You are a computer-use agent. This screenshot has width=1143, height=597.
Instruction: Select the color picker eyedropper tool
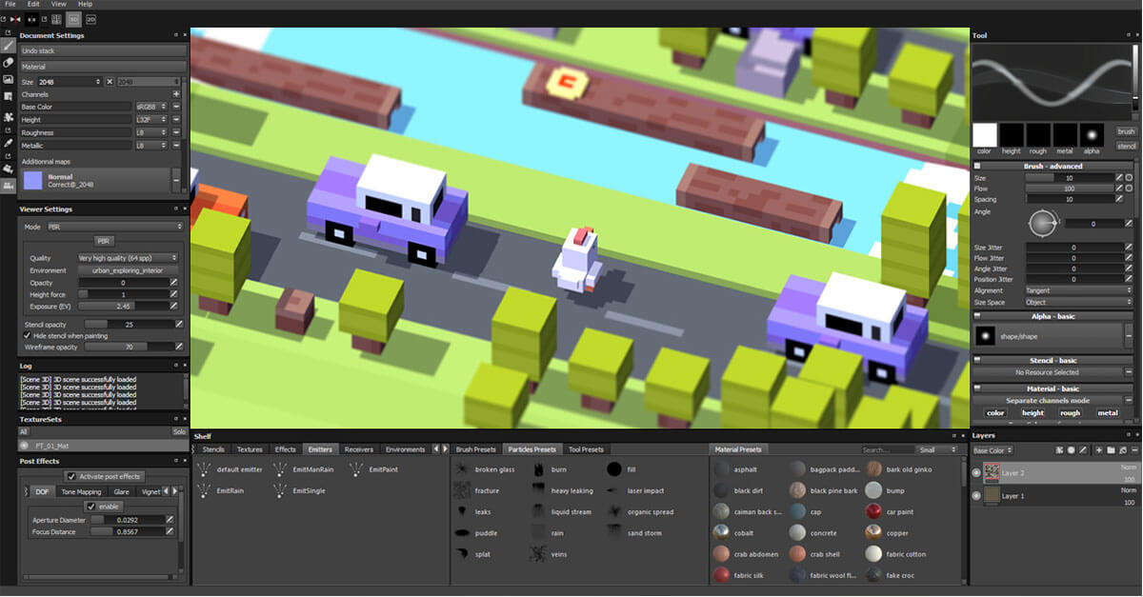point(9,143)
